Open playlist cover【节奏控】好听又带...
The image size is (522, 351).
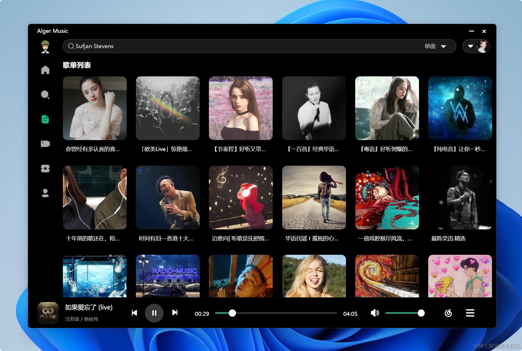click(241, 108)
